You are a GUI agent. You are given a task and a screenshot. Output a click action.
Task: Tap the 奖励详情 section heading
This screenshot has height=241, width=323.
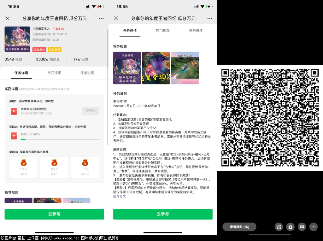11,89
